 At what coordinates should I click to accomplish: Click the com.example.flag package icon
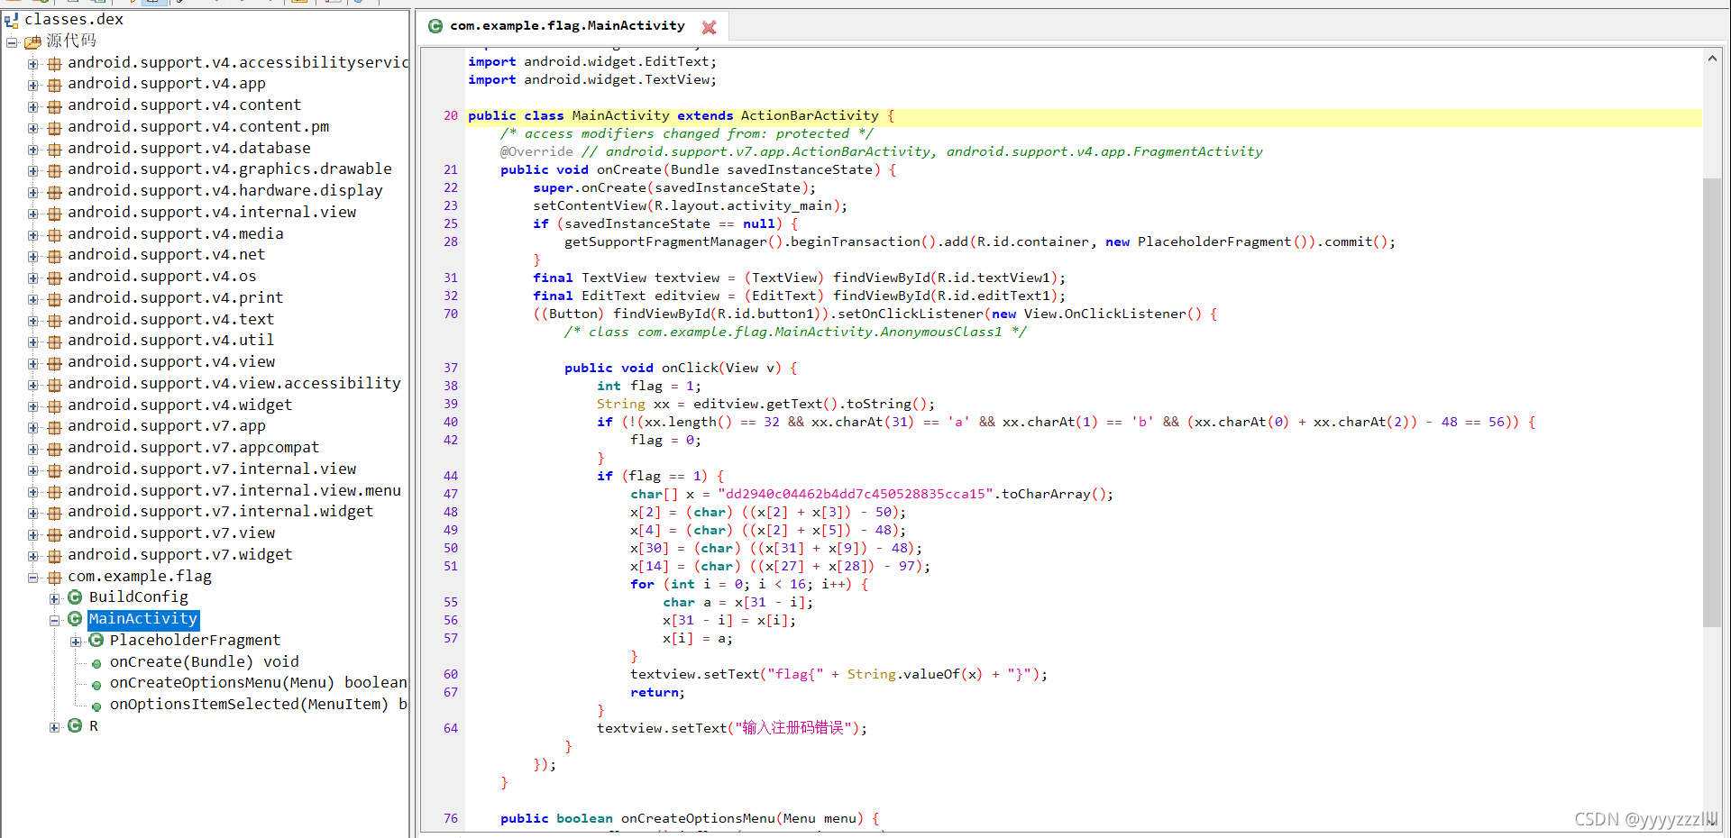point(55,578)
